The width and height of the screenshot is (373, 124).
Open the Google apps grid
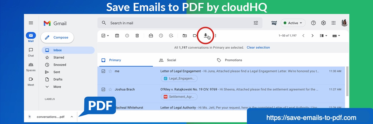[x=334, y=23]
